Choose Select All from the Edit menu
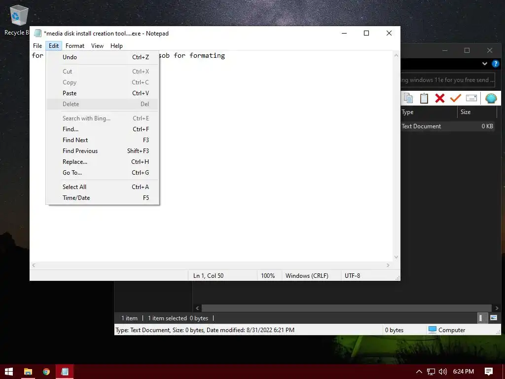 point(103,187)
